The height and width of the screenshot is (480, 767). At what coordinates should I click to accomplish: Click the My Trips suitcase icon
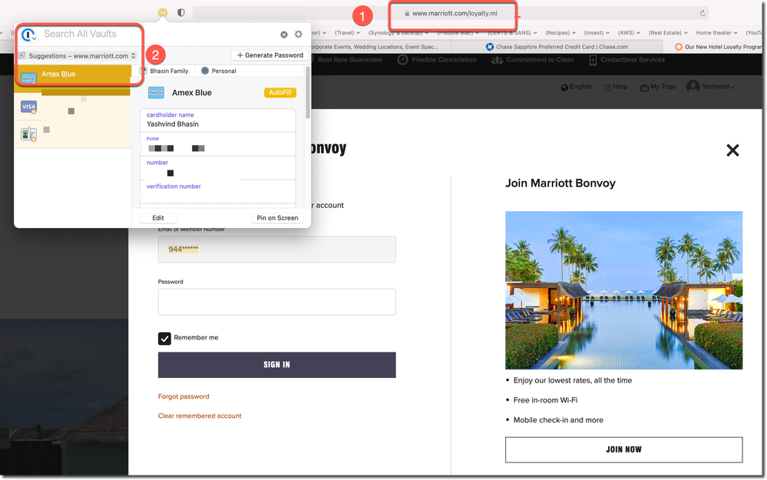[644, 88]
